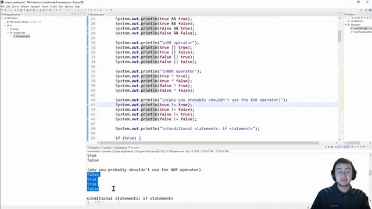Image resolution: width=372 pixels, height=209 pixels.
Task: Open the Refactor menu
Action: [24, 6]
